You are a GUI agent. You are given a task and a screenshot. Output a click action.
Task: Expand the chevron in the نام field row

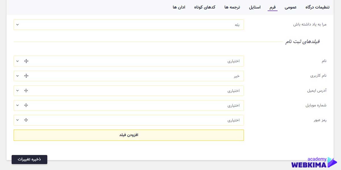coord(17,61)
